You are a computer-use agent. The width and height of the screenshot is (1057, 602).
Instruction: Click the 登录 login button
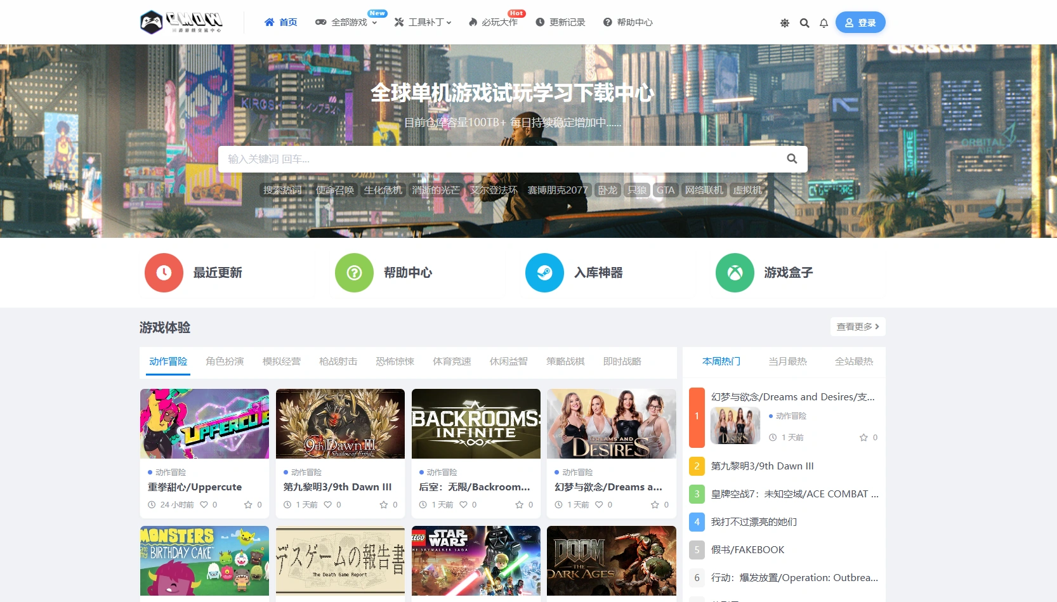coord(860,22)
